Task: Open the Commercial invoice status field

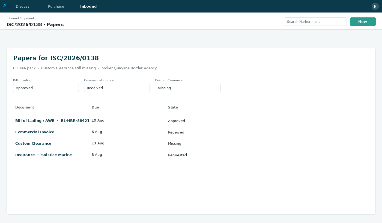Action: point(117,88)
